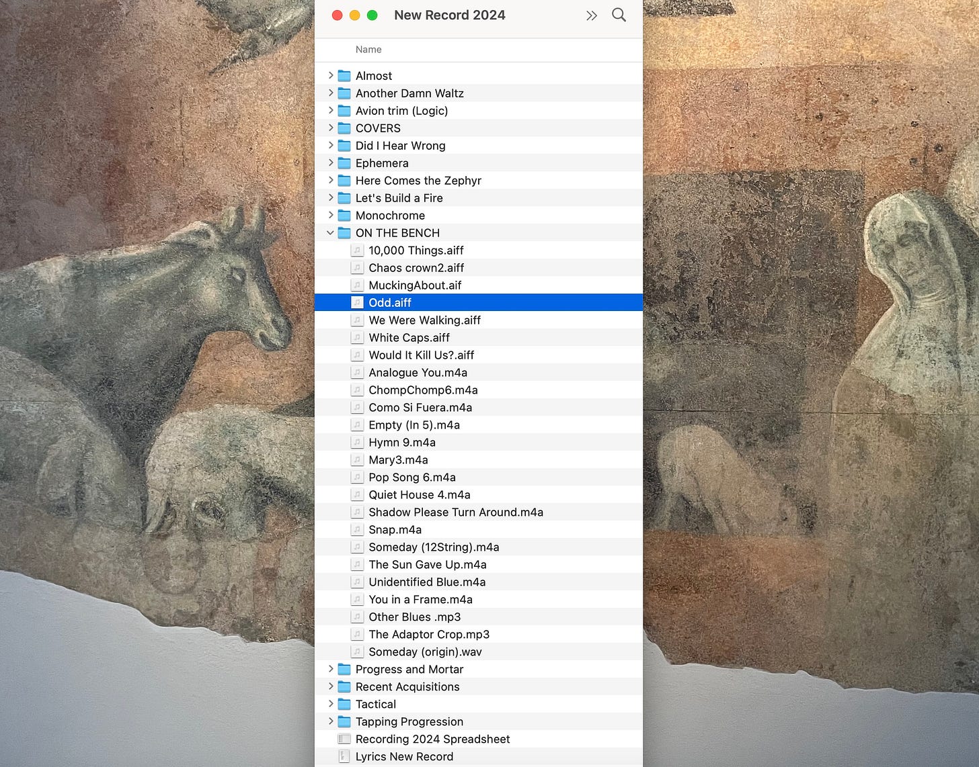Open the search magnifier in the Finder toolbar
This screenshot has height=767, width=979.
pyautogui.click(x=619, y=15)
